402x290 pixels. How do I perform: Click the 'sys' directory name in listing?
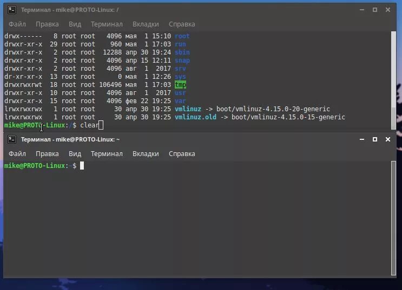coord(180,77)
